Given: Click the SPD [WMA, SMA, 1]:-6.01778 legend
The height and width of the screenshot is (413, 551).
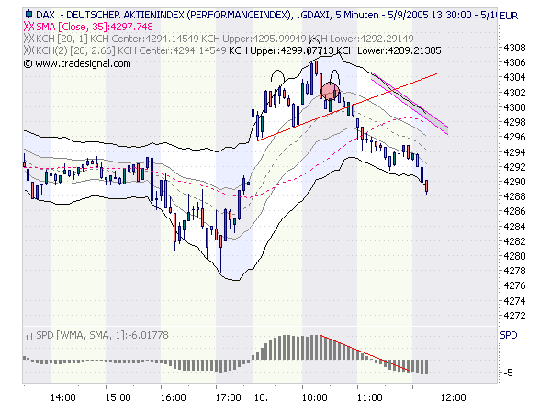Looking at the screenshot, I should click(102, 335).
